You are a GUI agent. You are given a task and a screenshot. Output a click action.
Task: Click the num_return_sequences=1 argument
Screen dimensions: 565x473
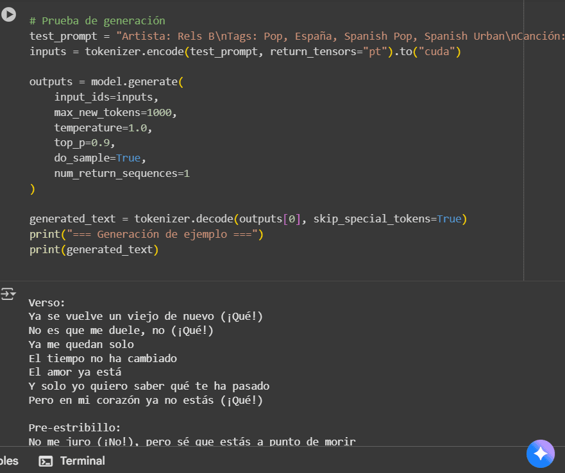click(122, 173)
